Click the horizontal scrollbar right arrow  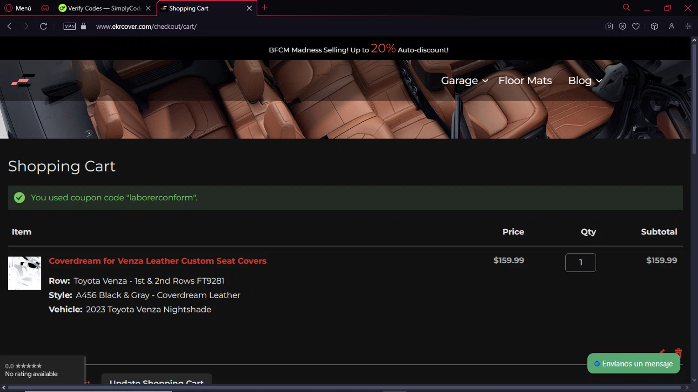[x=687, y=387]
